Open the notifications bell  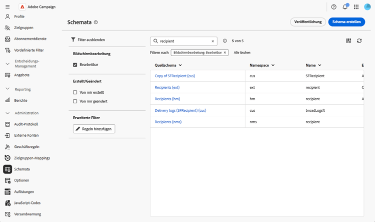(x=345, y=7)
